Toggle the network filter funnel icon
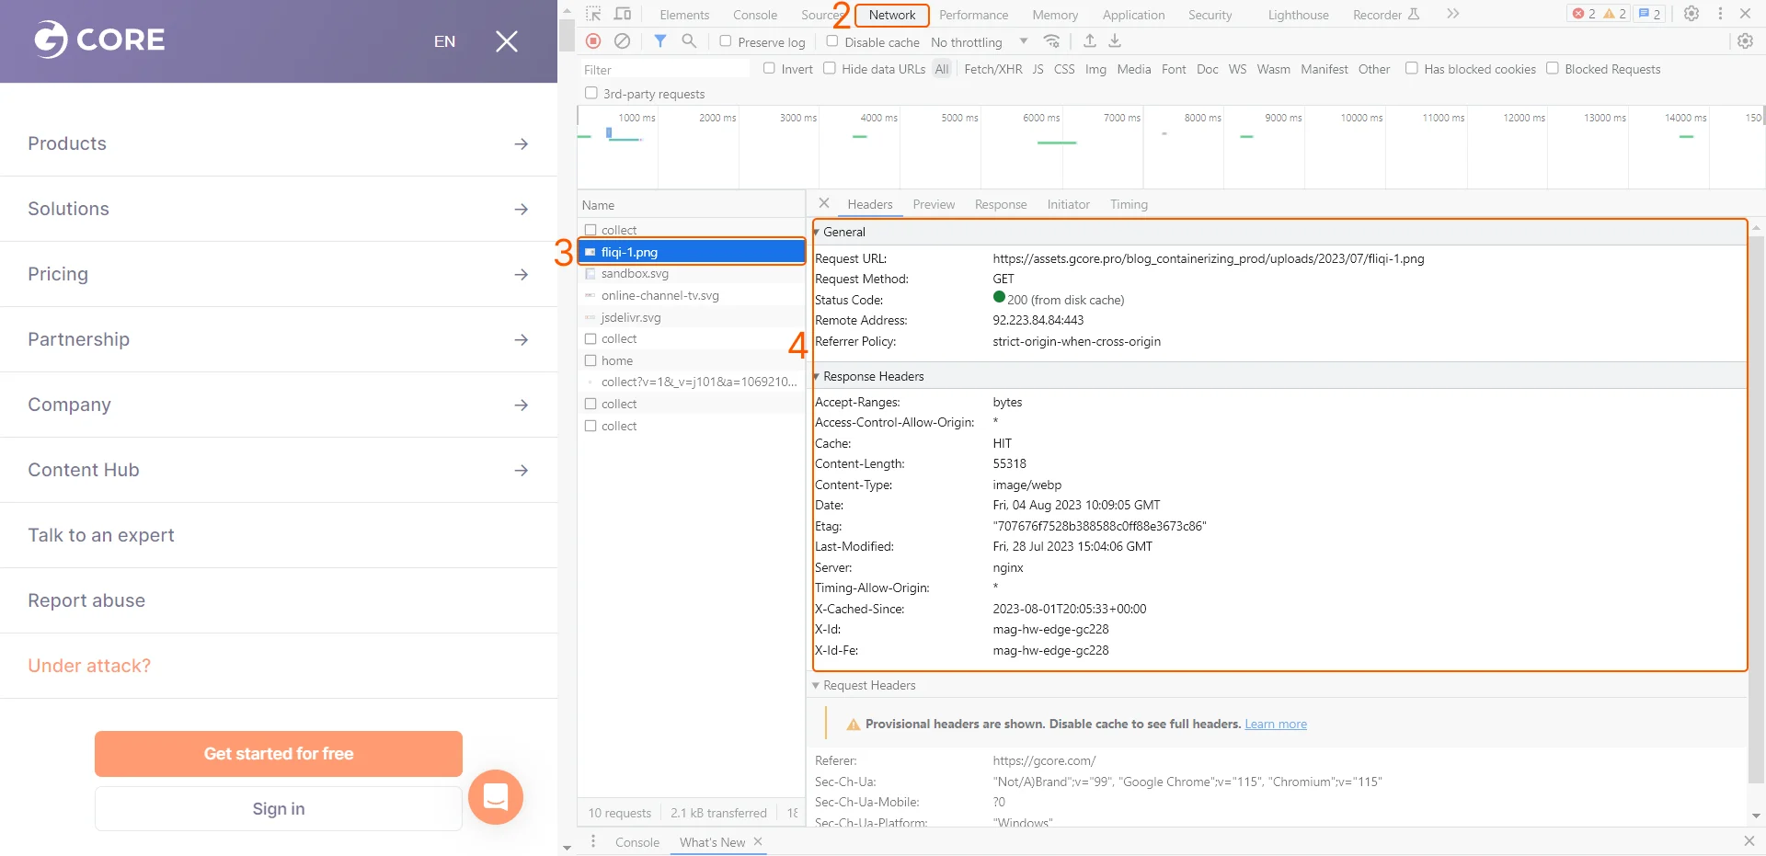Viewport: 1766px width, 856px height. 659,41
